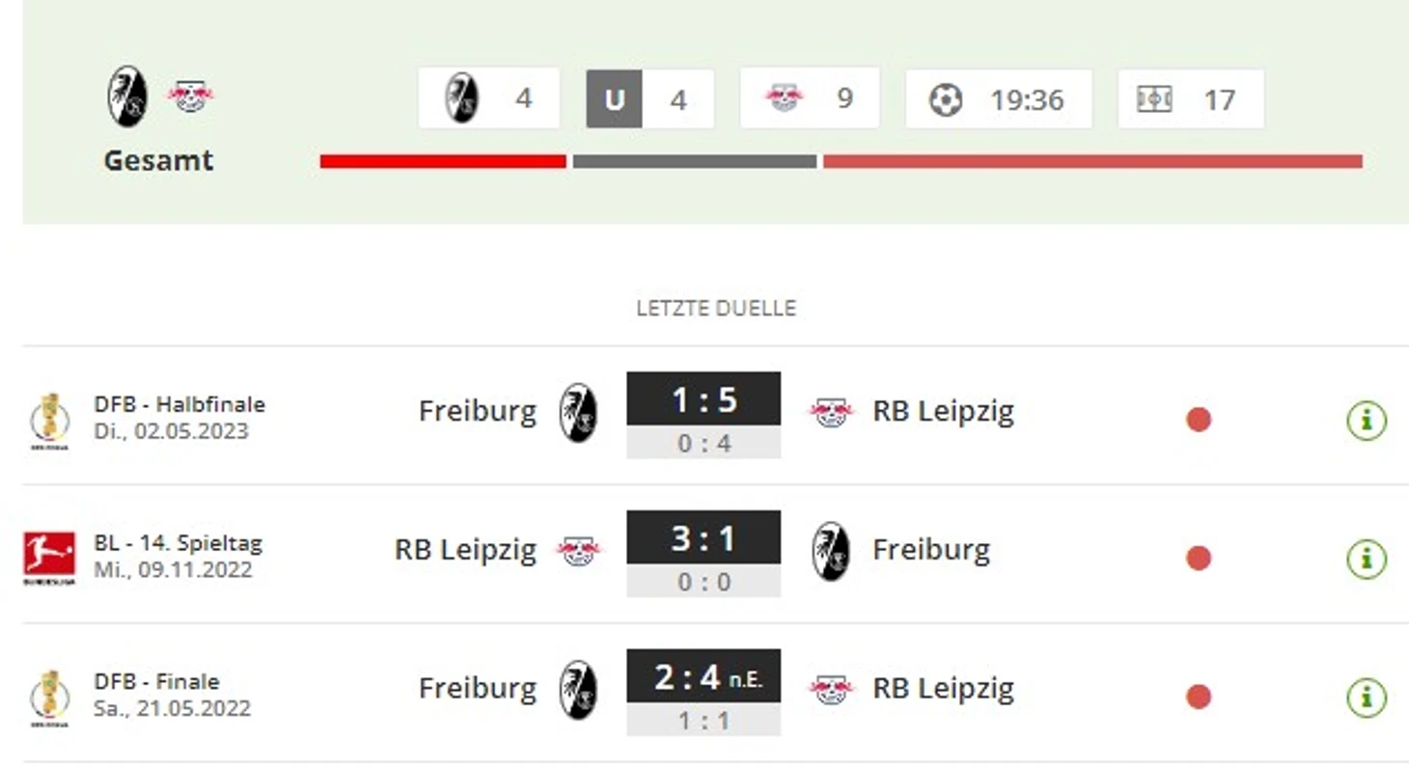The width and height of the screenshot is (1409, 767).
Task: Open the 2 : 4 n.E. result scoreboard
Action: (704, 693)
